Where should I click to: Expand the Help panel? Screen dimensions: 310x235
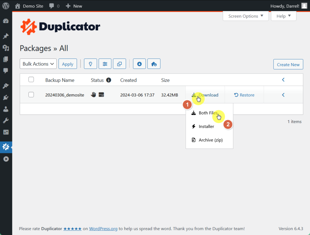(283, 16)
